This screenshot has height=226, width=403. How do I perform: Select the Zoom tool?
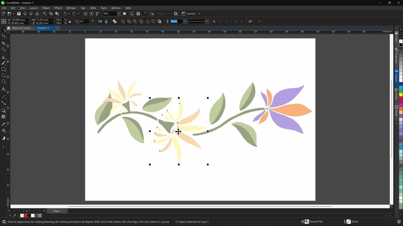coord(3,49)
